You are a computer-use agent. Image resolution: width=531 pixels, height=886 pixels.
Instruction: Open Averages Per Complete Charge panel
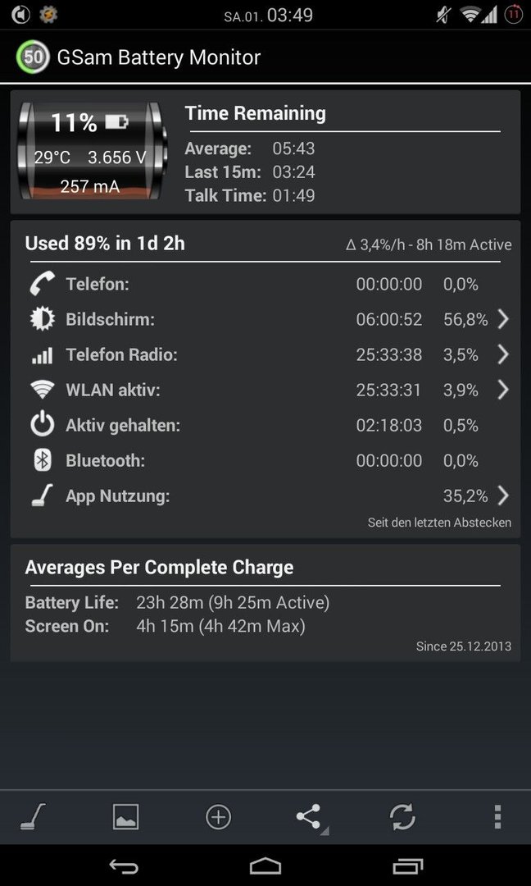[x=265, y=603]
